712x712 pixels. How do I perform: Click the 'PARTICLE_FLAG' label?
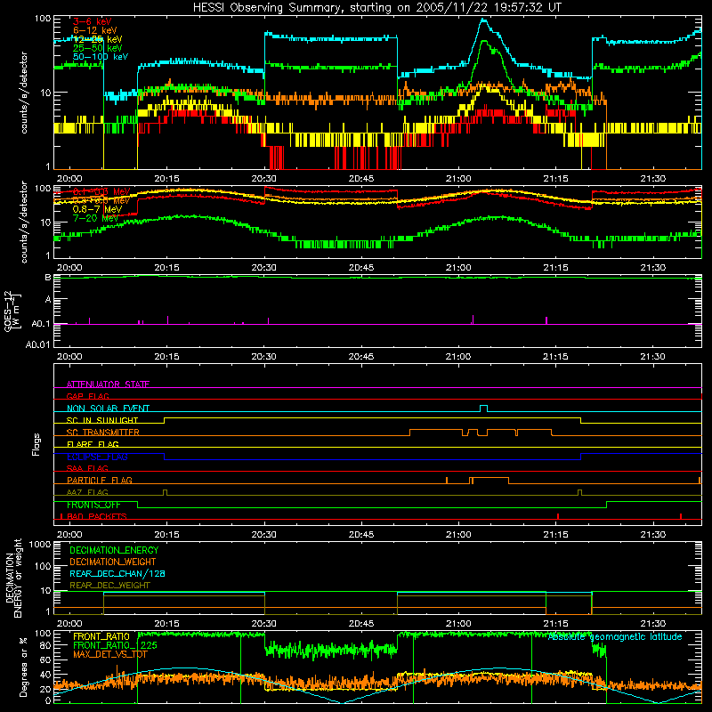click(100, 480)
